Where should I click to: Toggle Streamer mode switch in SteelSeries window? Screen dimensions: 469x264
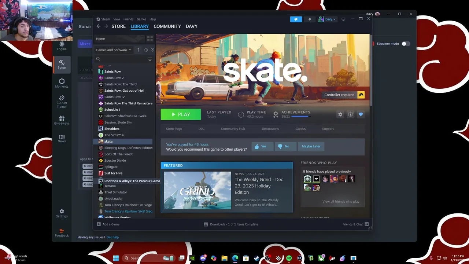point(406,44)
